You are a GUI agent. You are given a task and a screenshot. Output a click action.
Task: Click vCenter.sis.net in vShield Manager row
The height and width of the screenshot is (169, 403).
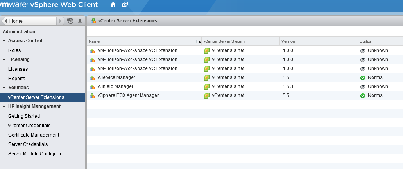tap(228, 86)
